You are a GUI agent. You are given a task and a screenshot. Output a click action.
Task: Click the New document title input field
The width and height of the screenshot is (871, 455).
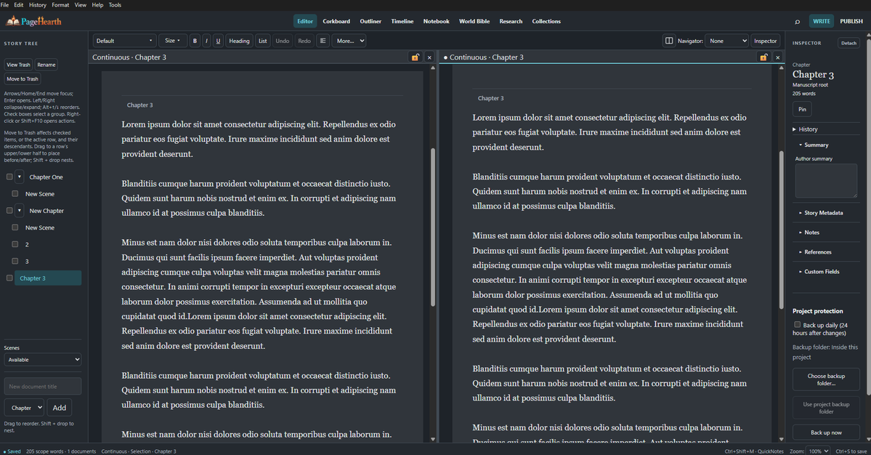43,386
